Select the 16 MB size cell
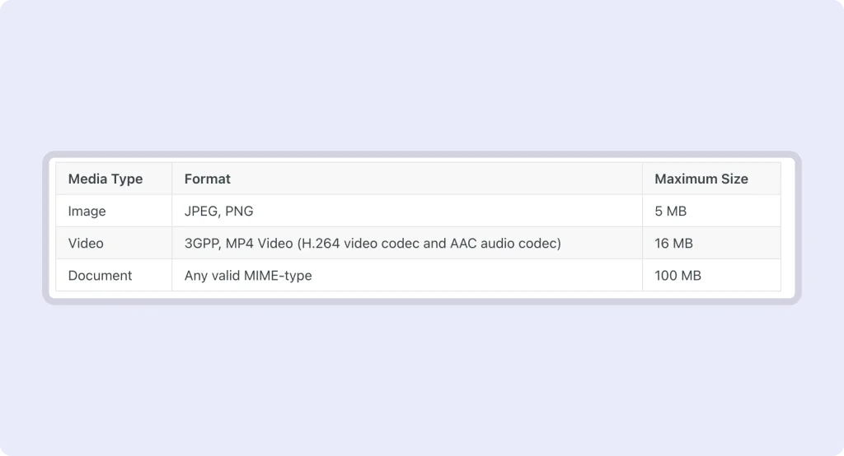Viewport: 844px width, 456px height. 673,243
